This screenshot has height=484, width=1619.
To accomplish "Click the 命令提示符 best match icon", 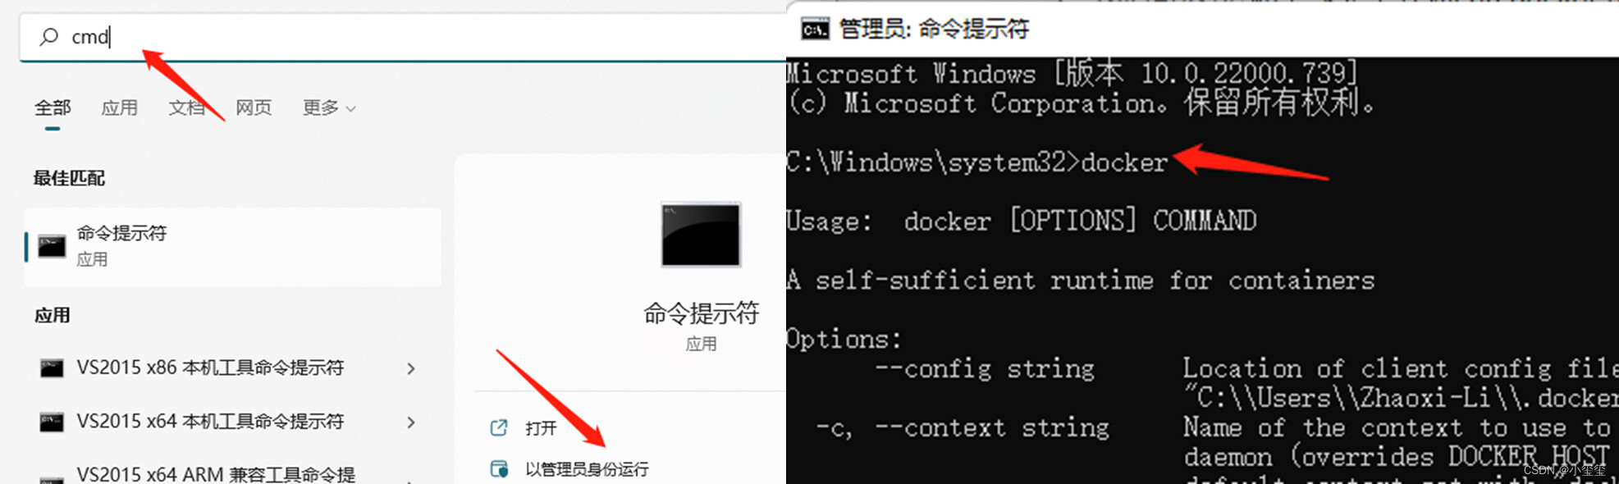I will (x=52, y=246).
